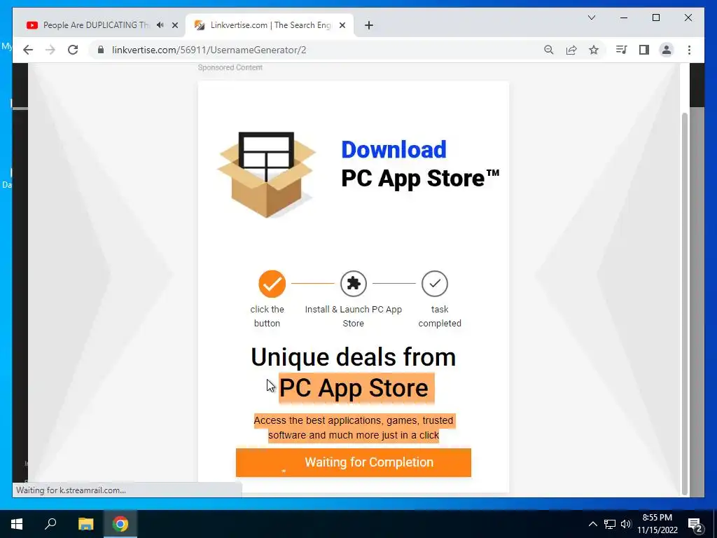Click the 'click the button' step label
The width and height of the screenshot is (717, 538).
coord(267,316)
